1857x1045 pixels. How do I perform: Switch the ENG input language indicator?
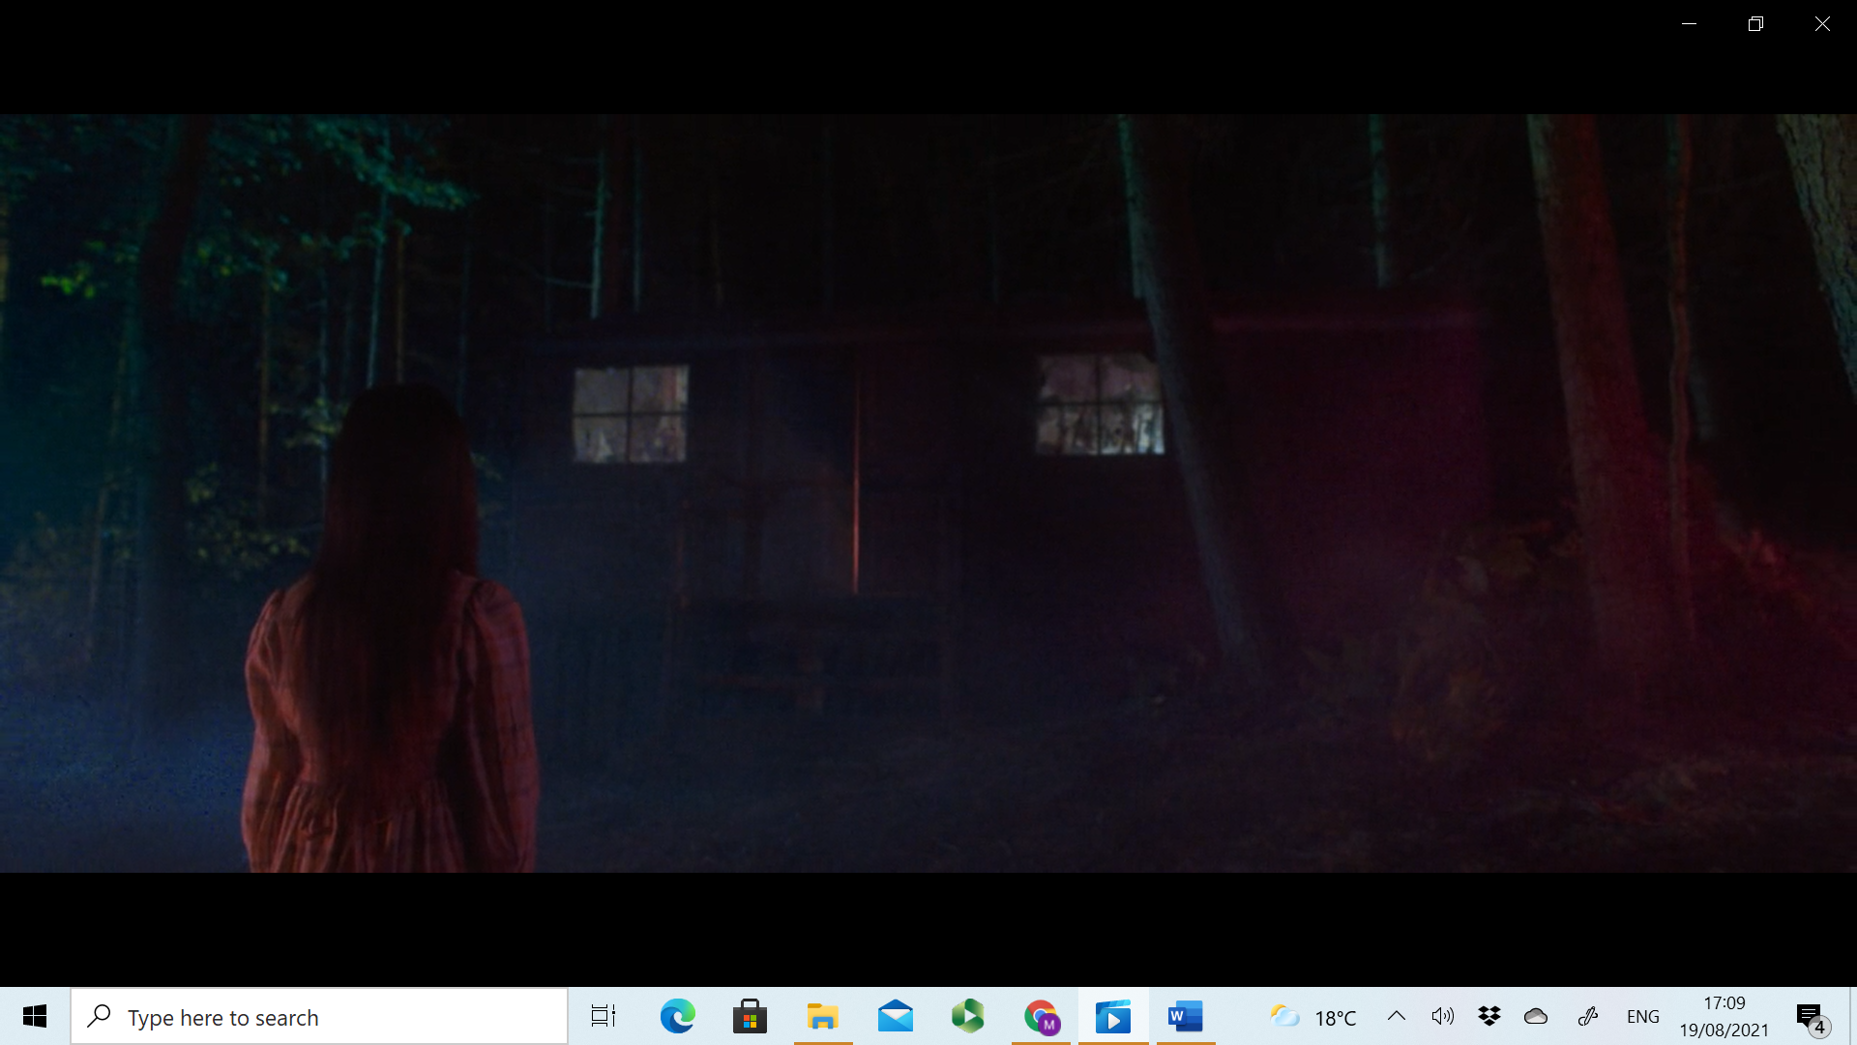coord(1642,1017)
